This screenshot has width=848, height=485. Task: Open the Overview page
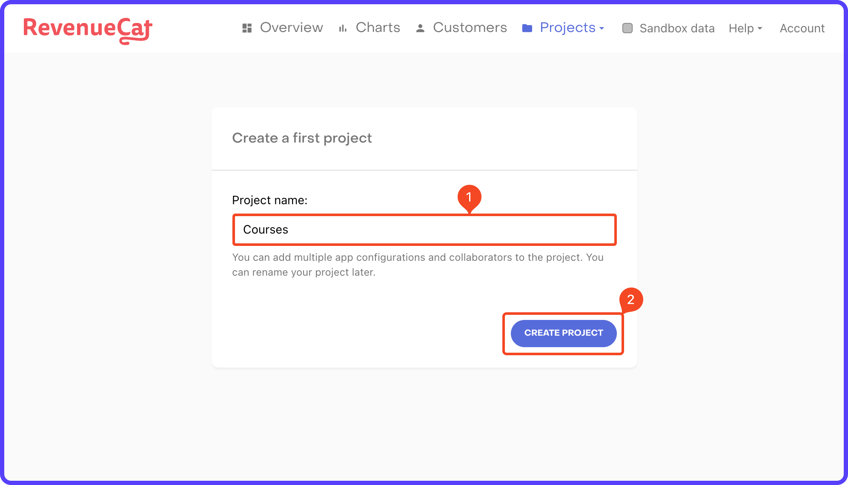point(291,28)
